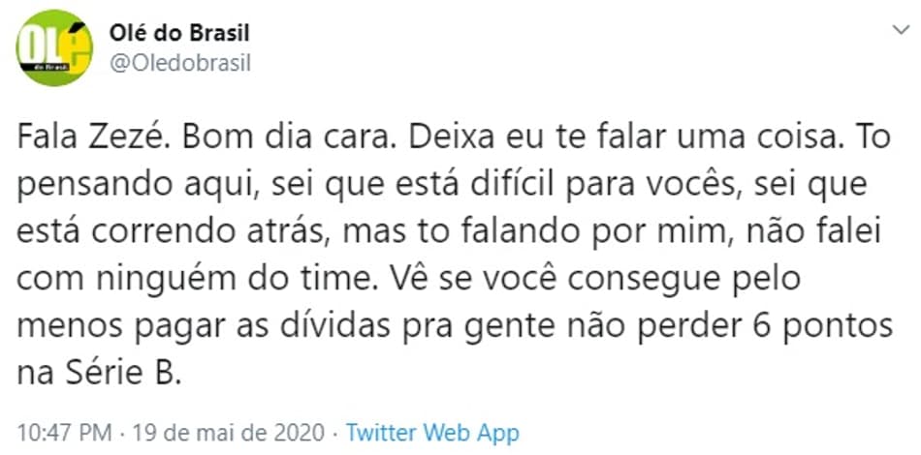This screenshot has height=455, width=921.
Task: Open the Olé do Brasil profile avatar
Action: click(54, 47)
